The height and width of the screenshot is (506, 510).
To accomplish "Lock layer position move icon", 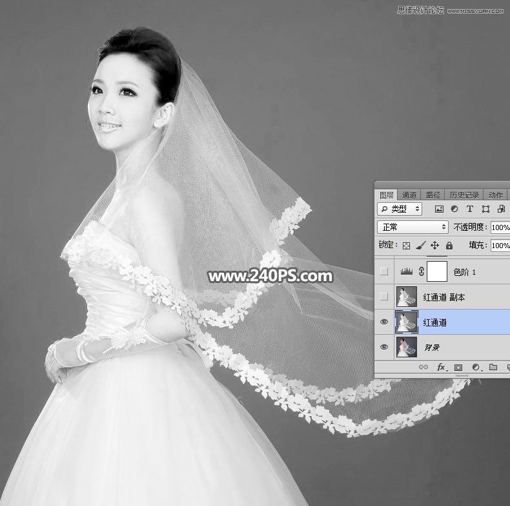I will pos(435,245).
